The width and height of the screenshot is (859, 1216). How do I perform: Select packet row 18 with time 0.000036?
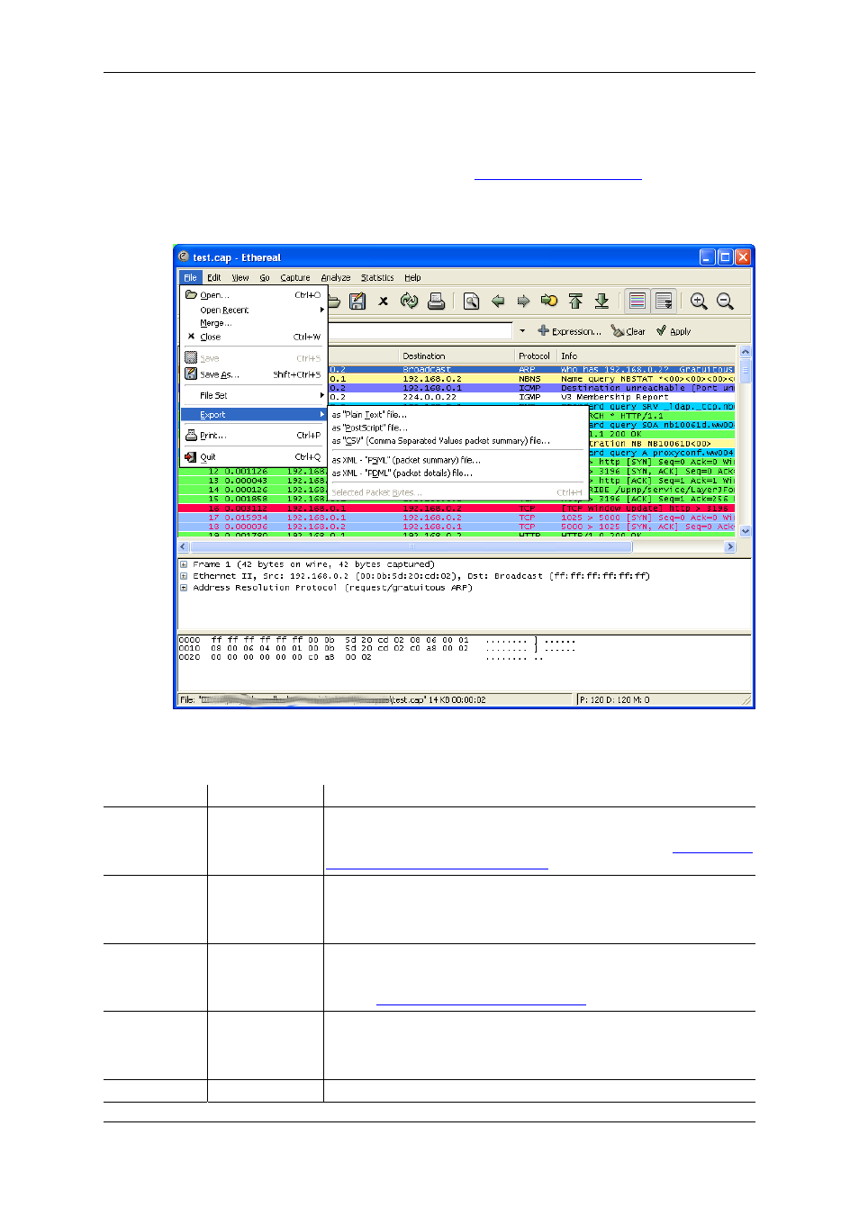(x=457, y=527)
